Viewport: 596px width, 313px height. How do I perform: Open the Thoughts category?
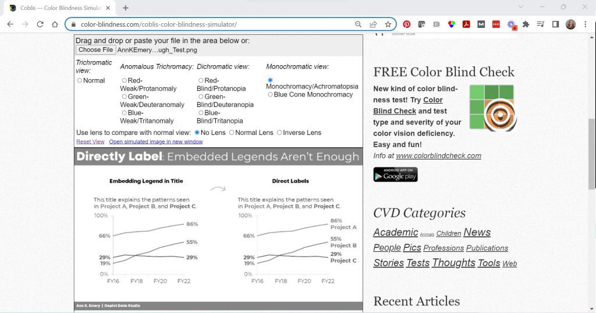click(453, 263)
